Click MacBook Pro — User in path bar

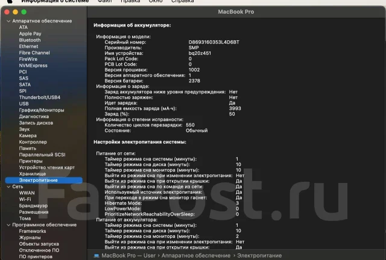(128, 256)
